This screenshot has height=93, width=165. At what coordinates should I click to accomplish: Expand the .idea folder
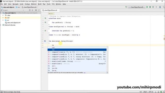(3, 15)
